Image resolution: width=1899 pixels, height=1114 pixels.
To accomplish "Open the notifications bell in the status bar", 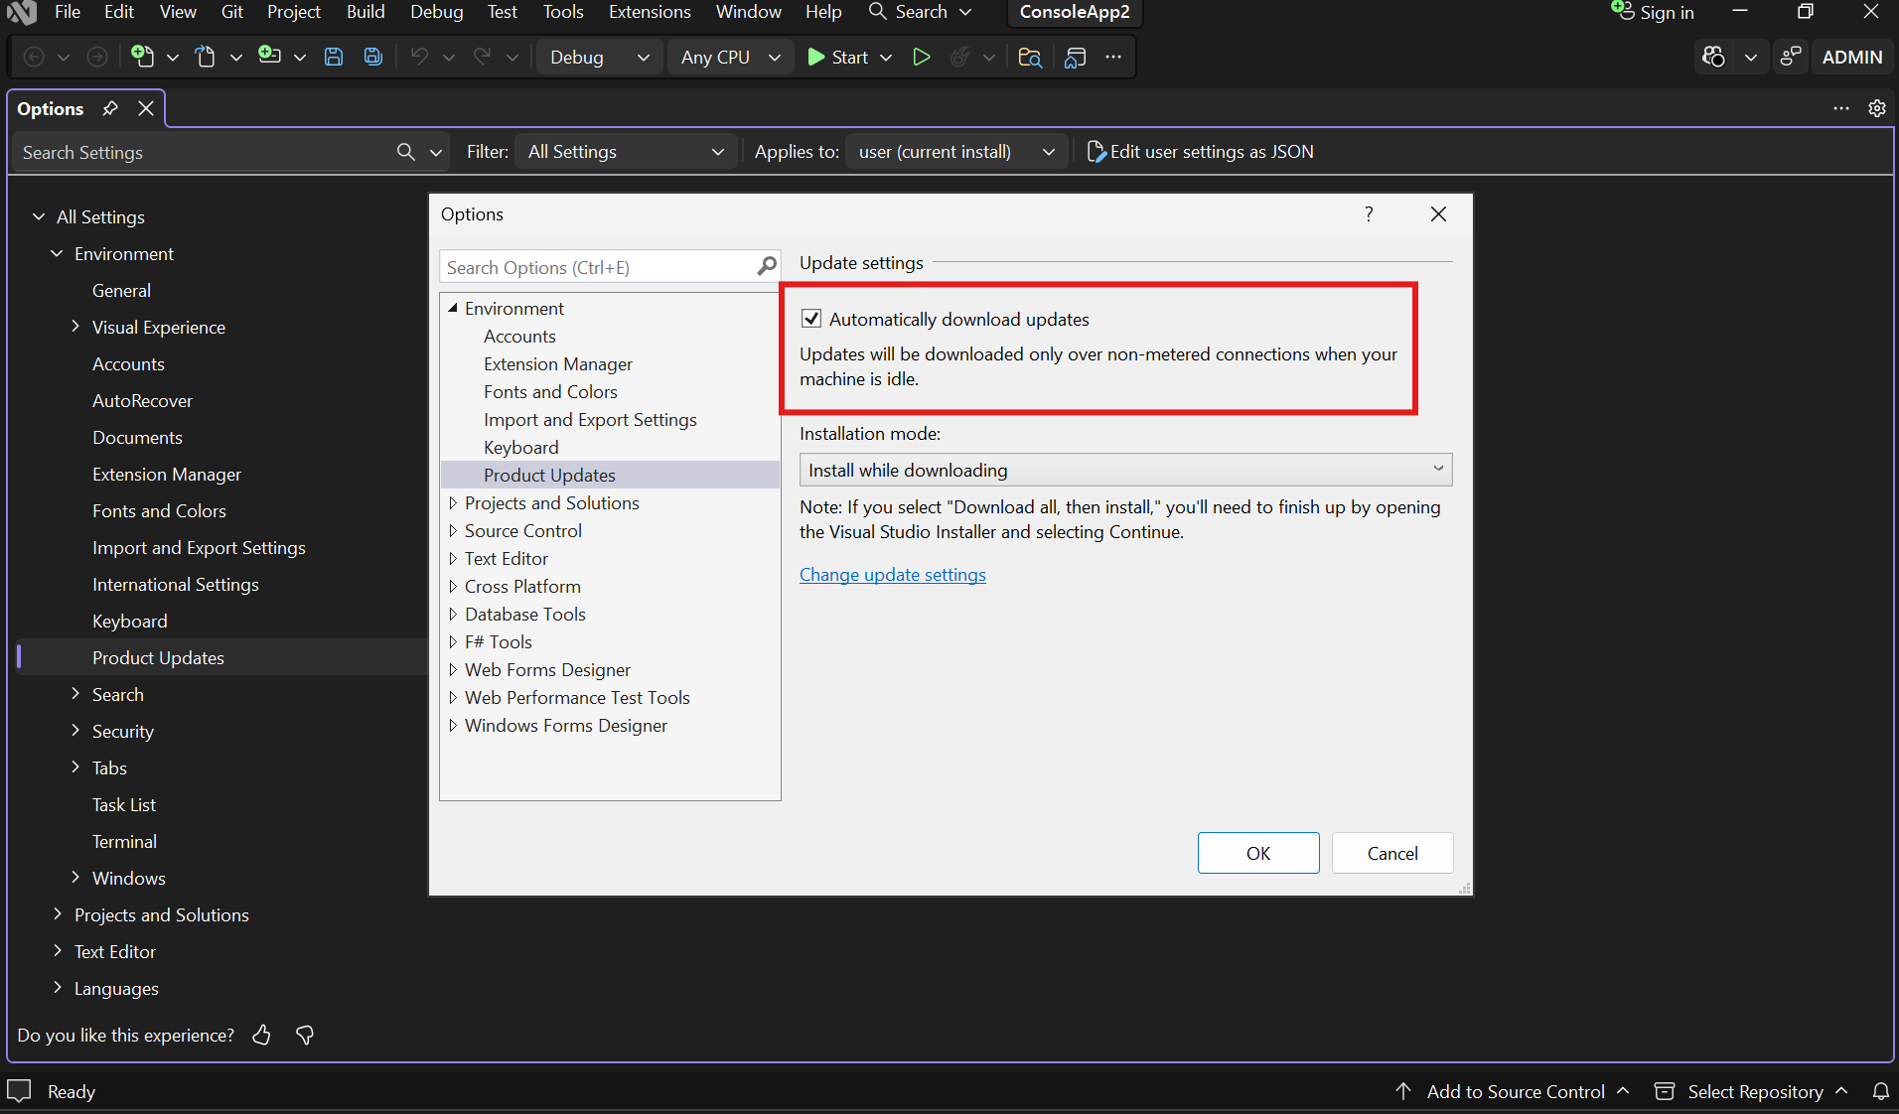I will (x=1881, y=1091).
